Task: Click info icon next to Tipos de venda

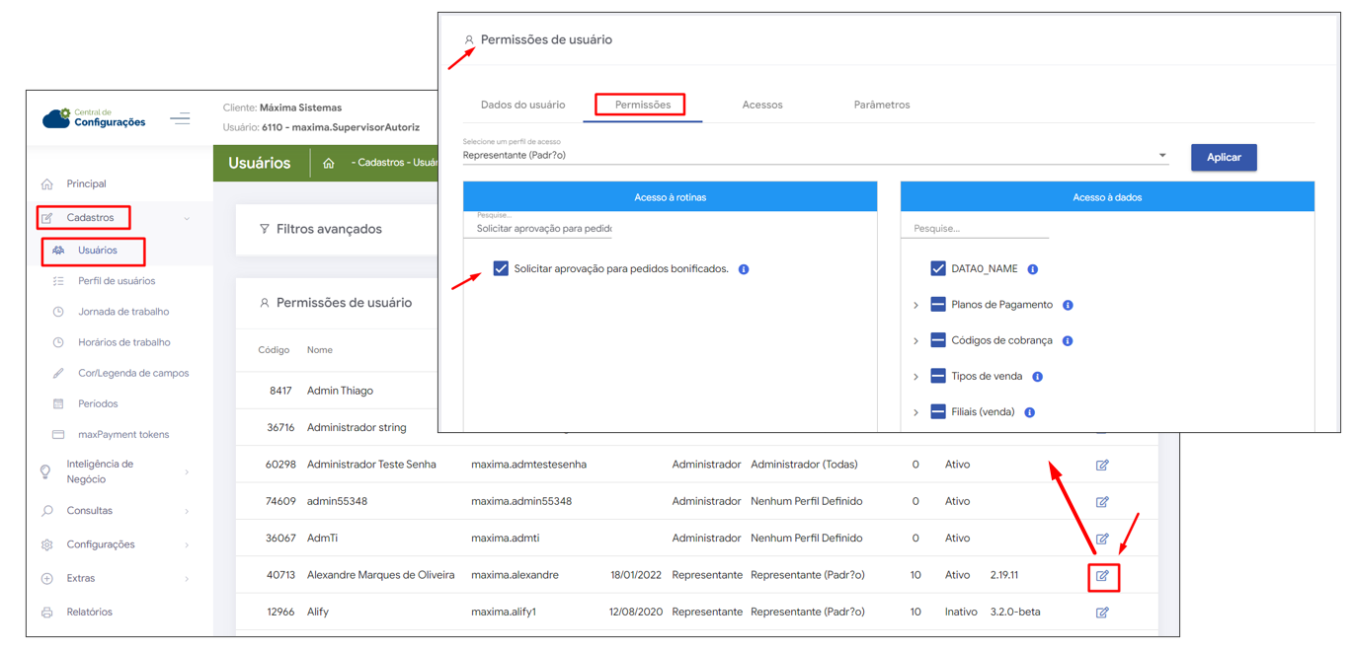Action: point(1037,377)
